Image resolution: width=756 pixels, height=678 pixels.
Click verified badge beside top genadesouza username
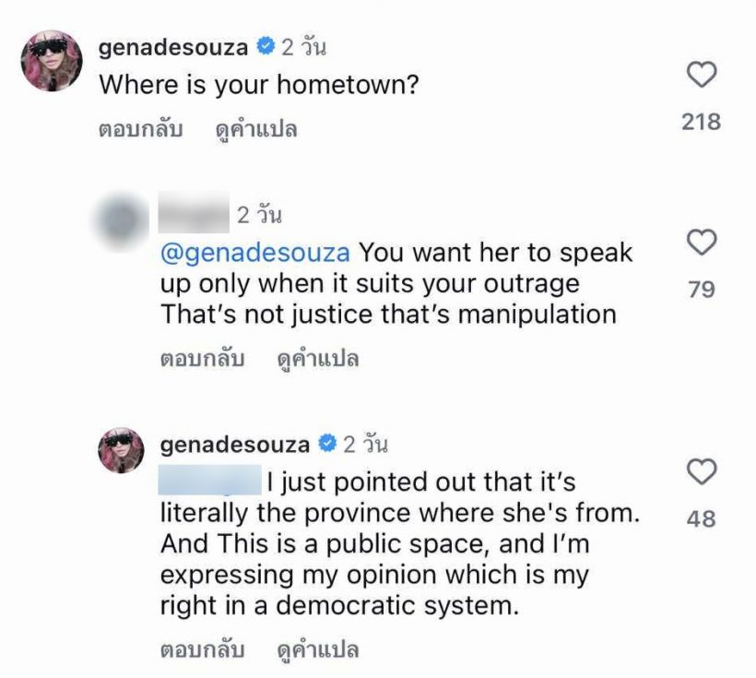pos(266,46)
